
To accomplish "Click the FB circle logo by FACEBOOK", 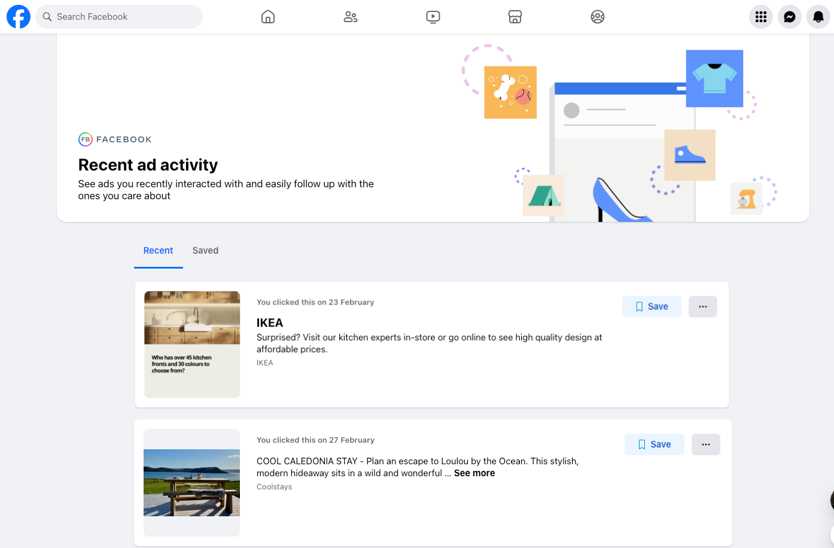I will (86, 139).
